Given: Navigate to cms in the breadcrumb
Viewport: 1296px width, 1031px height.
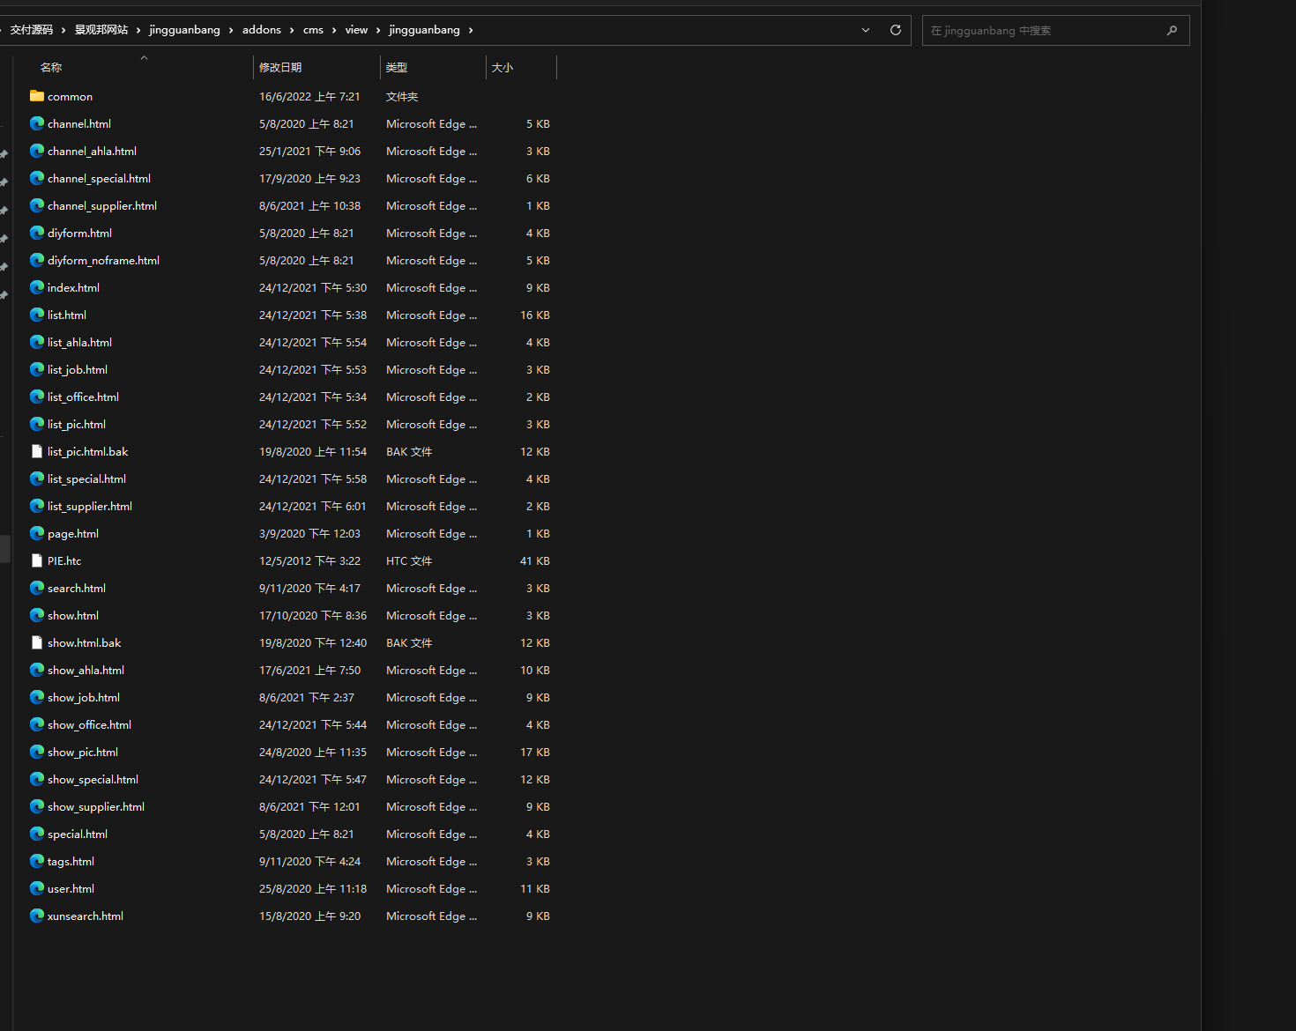Looking at the screenshot, I should point(313,30).
